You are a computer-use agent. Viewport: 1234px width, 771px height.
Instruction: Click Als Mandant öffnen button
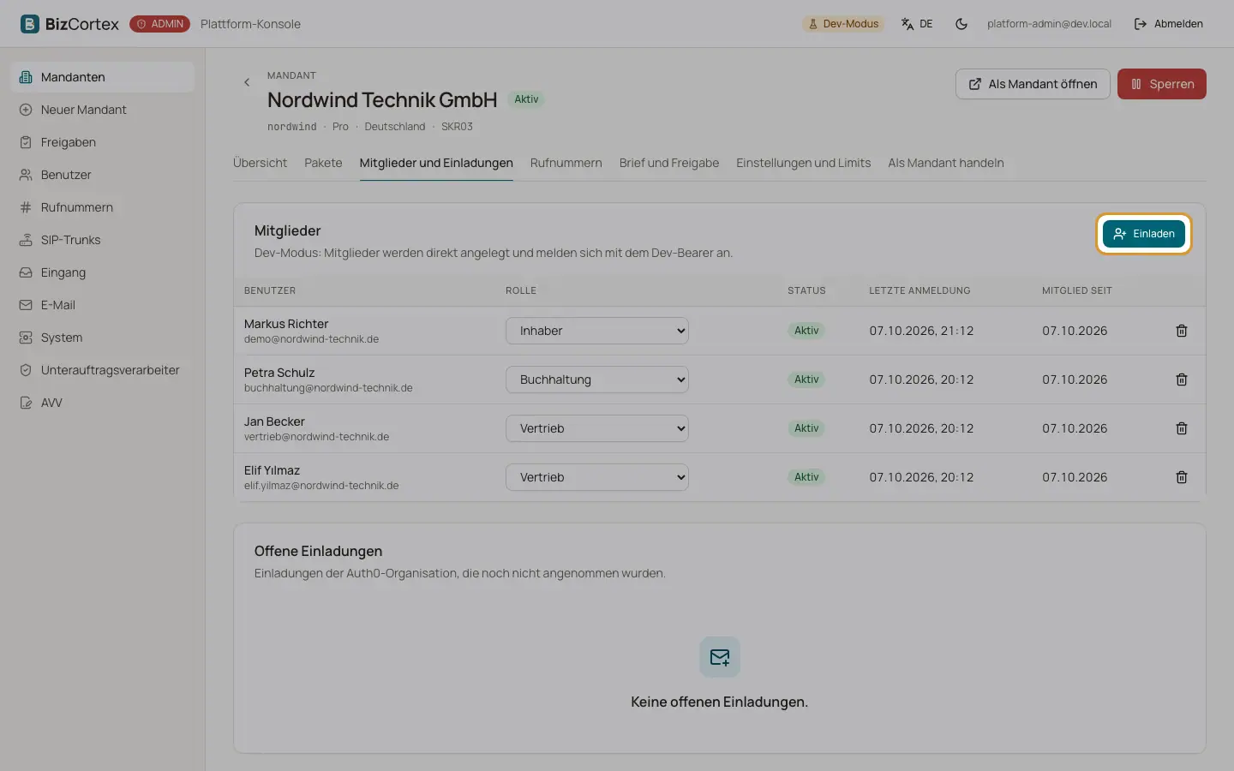click(x=1033, y=84)
